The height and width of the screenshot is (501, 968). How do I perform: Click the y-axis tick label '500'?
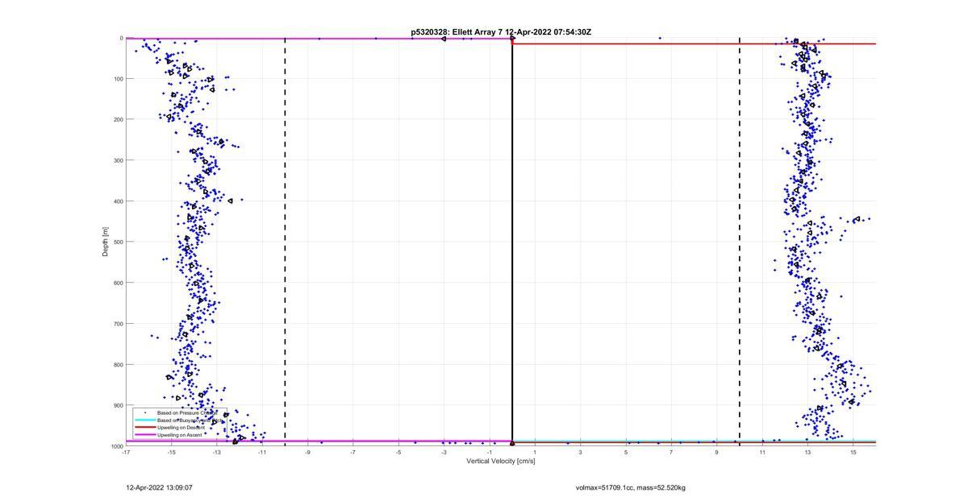click(117, 242)
